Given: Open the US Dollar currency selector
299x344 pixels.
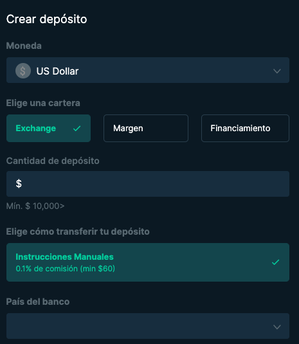Looking at the screenshot, I should [148, 70].
